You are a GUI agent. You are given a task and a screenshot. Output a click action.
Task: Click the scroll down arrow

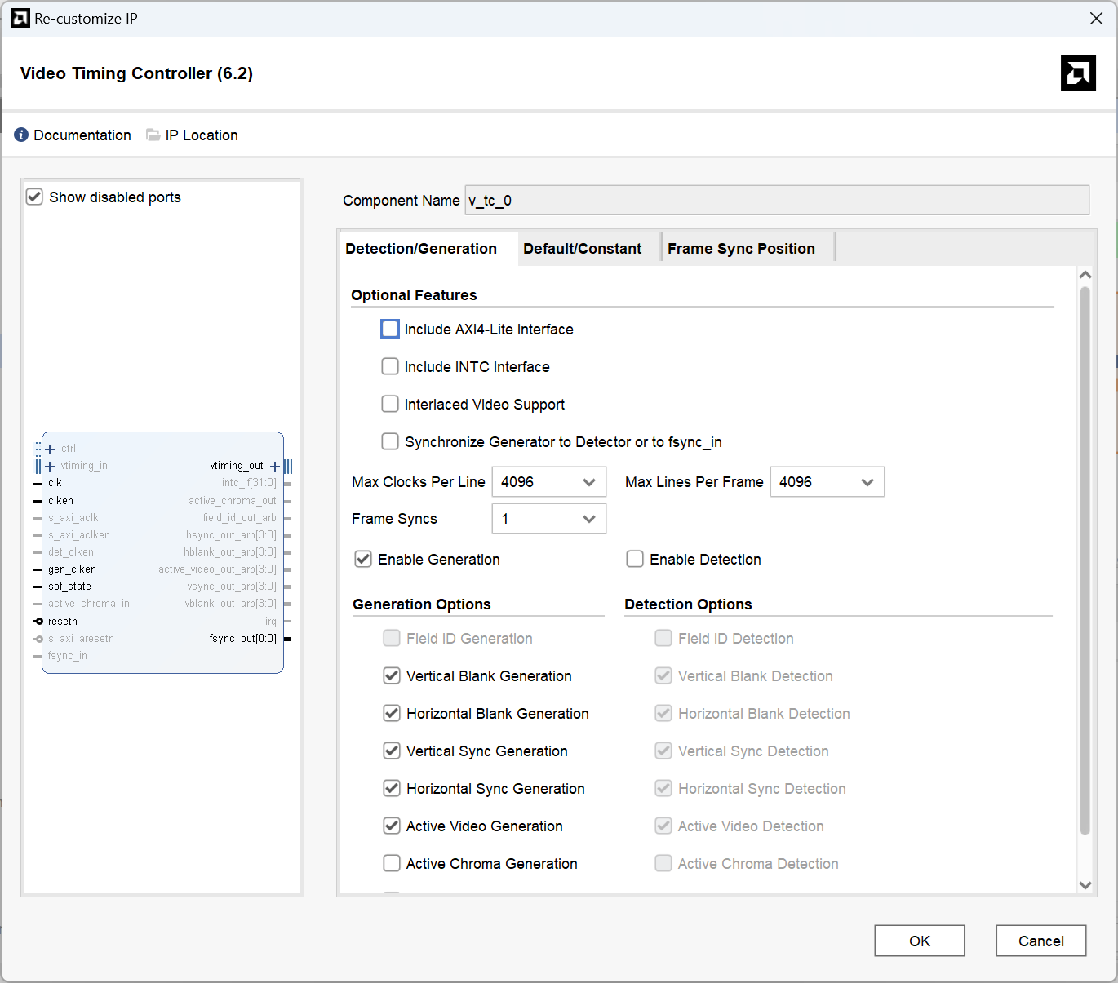pos(1085,885)
